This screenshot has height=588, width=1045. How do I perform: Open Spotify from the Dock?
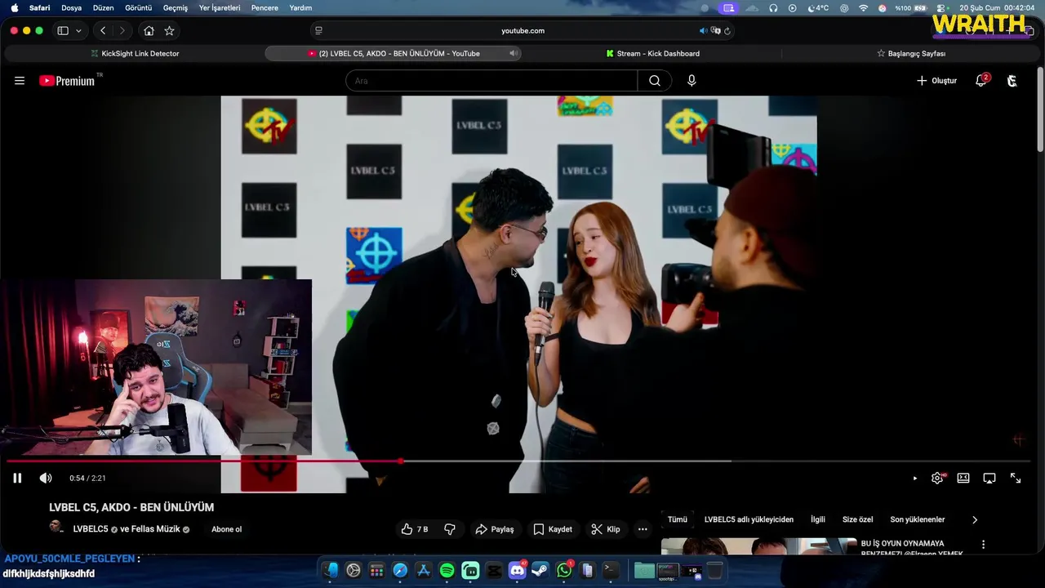click(447, 571)
